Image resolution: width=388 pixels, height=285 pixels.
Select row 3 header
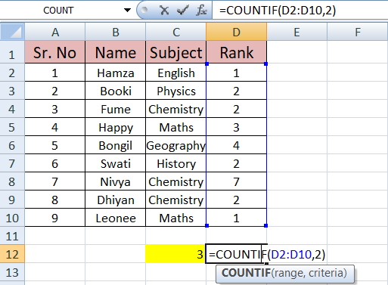tap(12, 91)
